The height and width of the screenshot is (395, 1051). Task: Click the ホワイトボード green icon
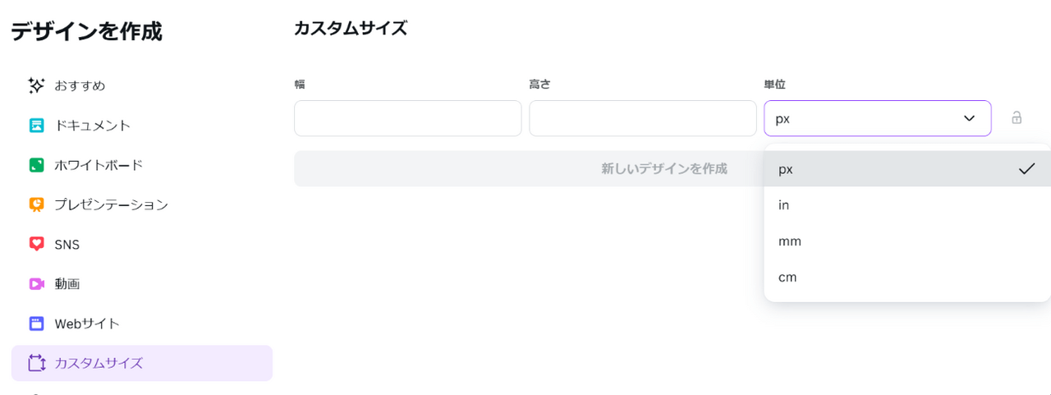tap(36, 165)
